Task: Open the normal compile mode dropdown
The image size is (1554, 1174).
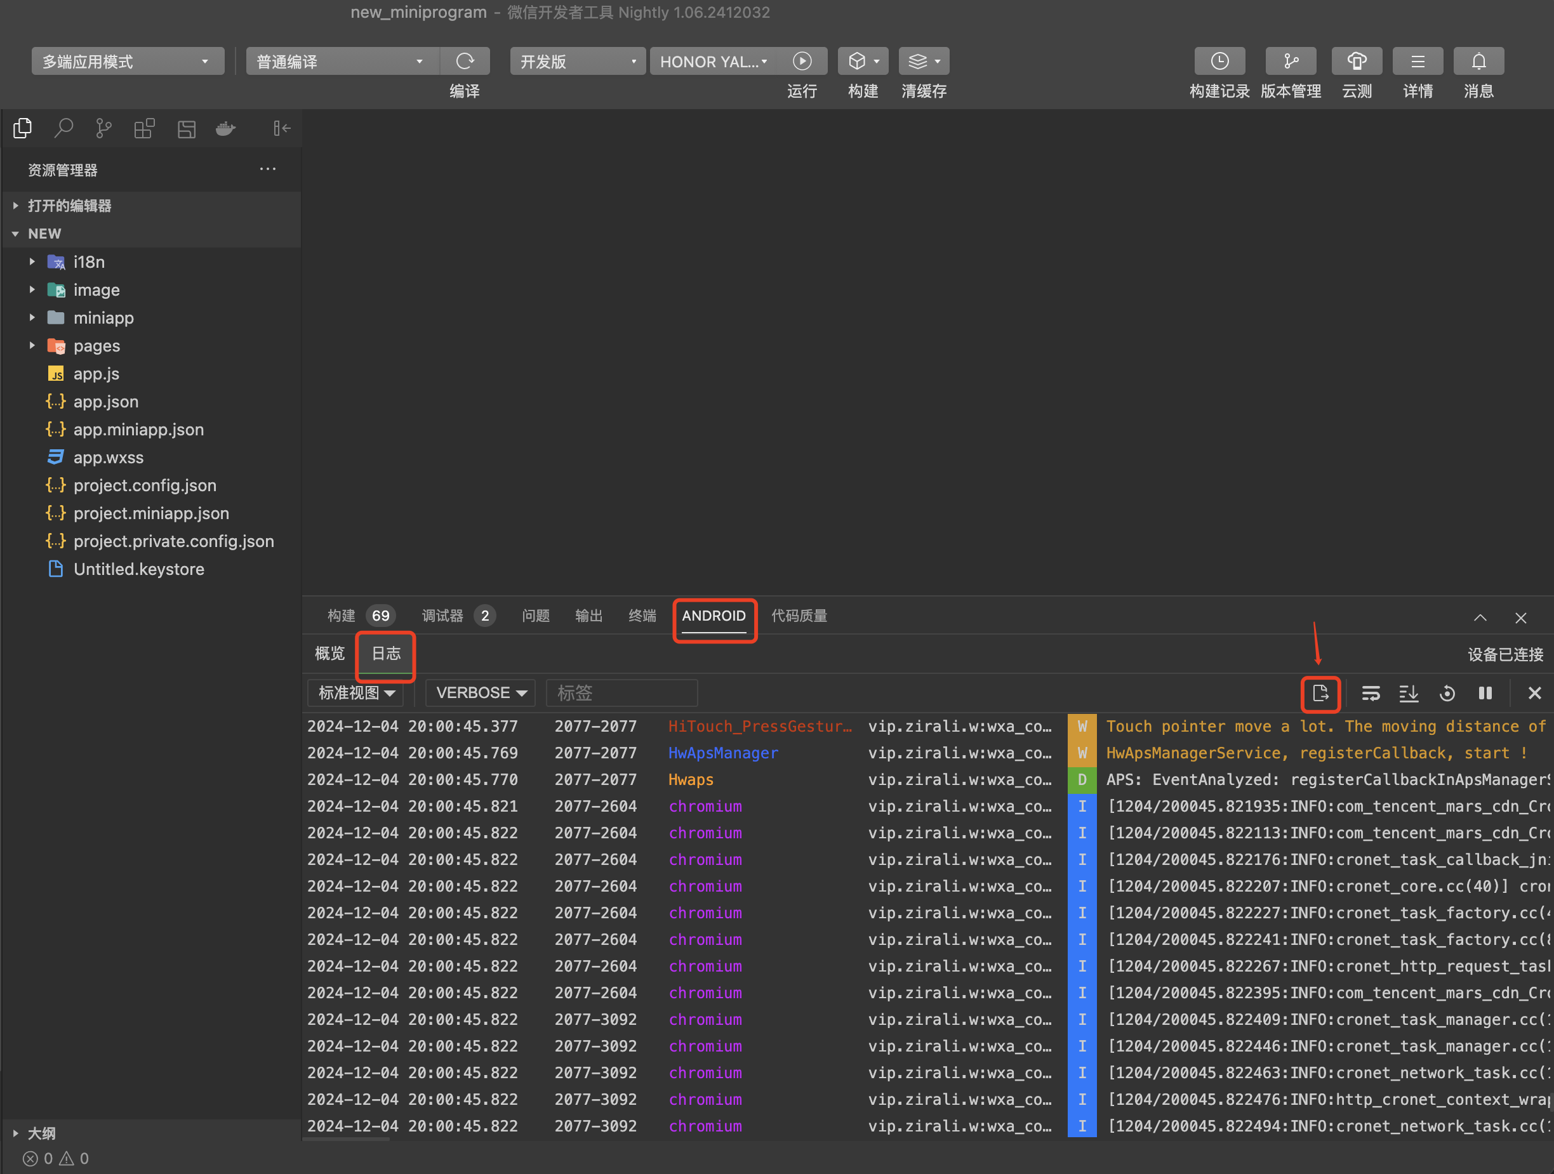Action: coord(343,61)
